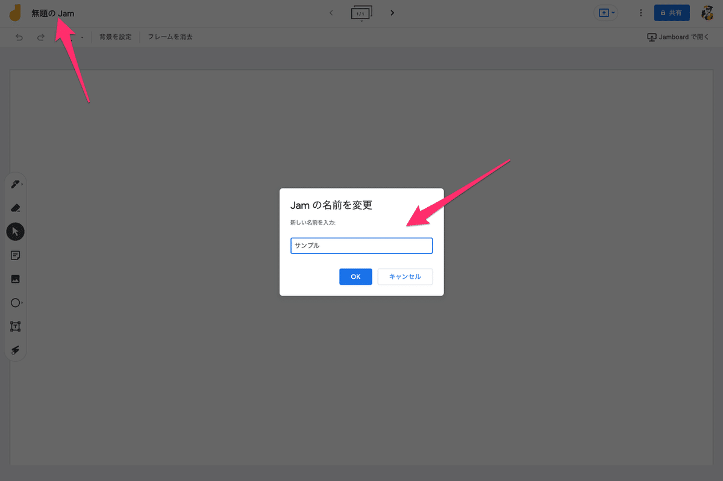Click the Redo arrow
The height and width of the screenshot is (481, 723).
pos(40,37)
